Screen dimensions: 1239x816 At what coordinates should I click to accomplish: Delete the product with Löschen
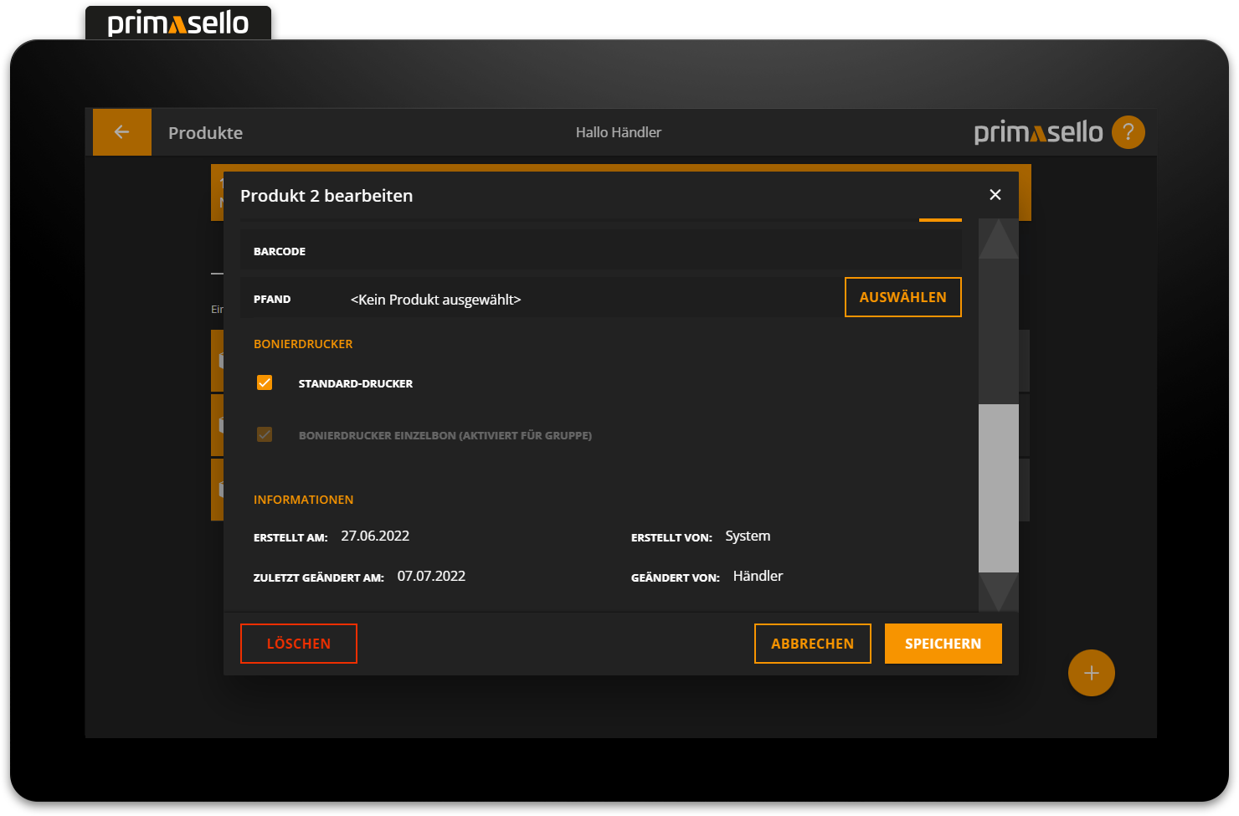coord(298,644)
